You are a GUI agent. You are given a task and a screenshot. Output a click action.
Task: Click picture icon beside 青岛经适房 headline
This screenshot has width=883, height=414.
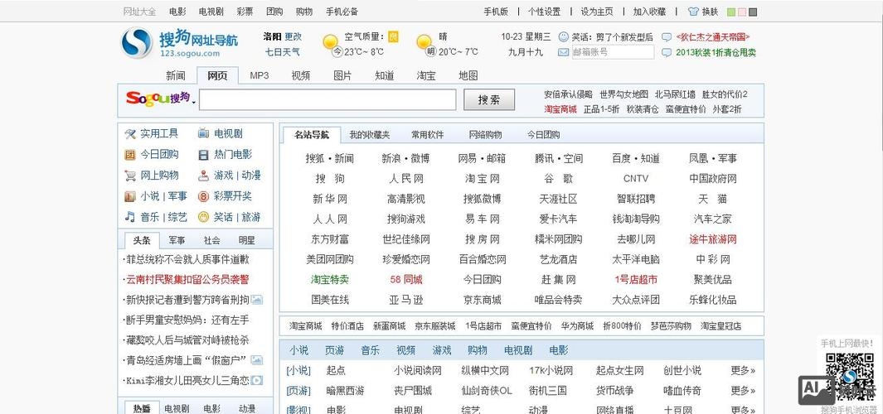(x=257, y=360)
